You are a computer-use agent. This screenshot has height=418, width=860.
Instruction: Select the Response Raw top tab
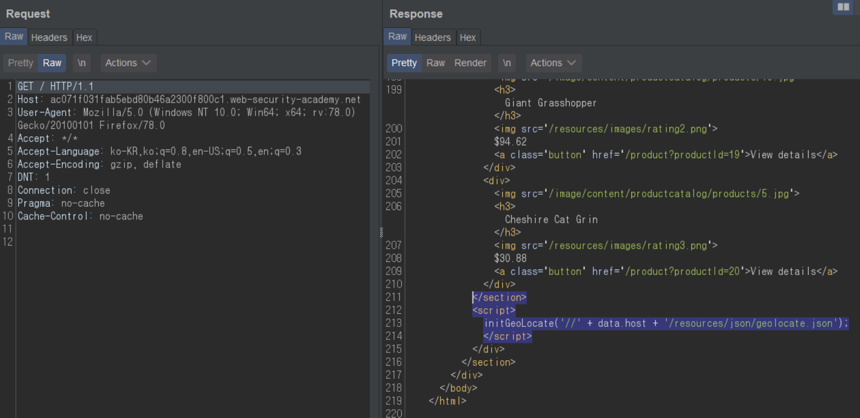tap(398, 37)
